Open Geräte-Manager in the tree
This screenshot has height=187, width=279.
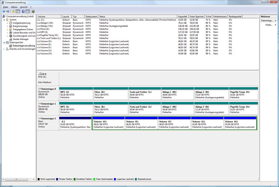coord(21,39)
